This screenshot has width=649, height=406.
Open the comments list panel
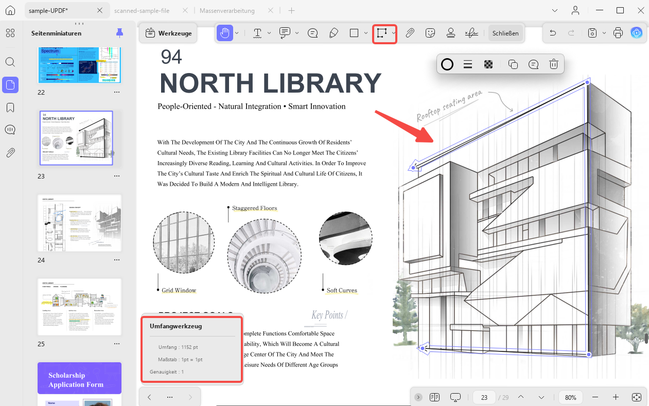pyautogui.click(x=10, y=130)
